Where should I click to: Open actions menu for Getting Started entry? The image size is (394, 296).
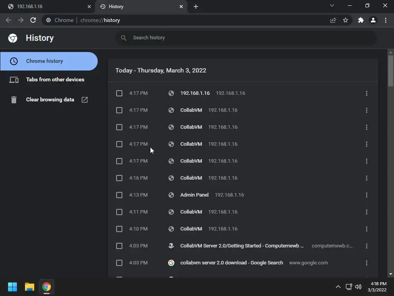click(367, 246)
